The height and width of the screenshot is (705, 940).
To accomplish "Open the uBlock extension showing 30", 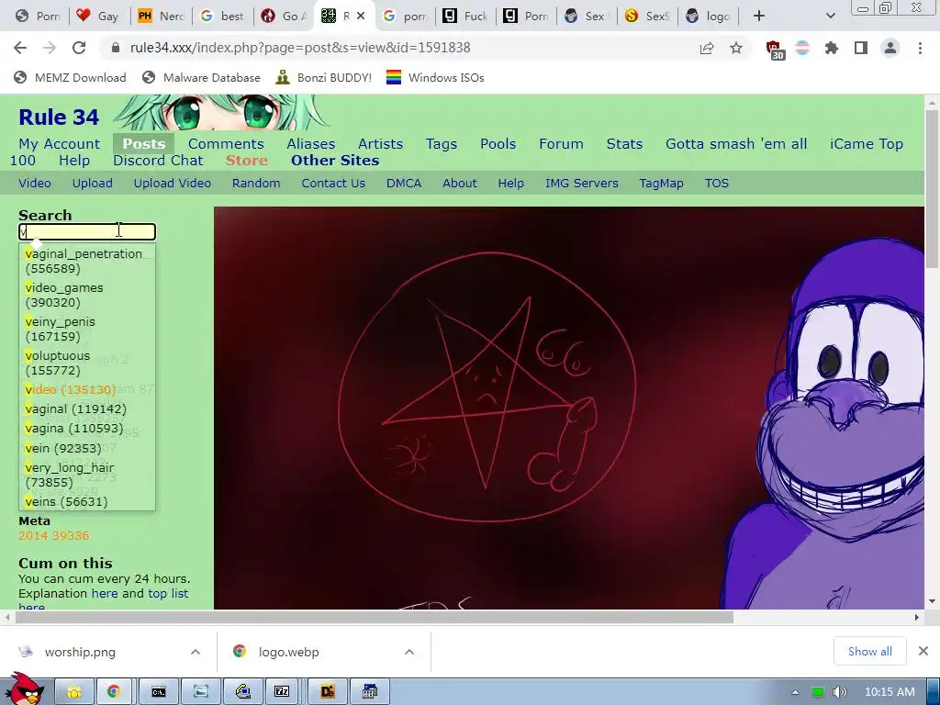I will pos(774,50).
